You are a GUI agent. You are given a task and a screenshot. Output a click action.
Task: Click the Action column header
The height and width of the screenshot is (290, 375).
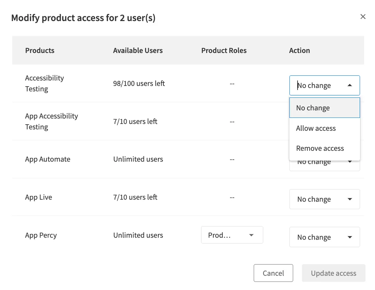299,51
